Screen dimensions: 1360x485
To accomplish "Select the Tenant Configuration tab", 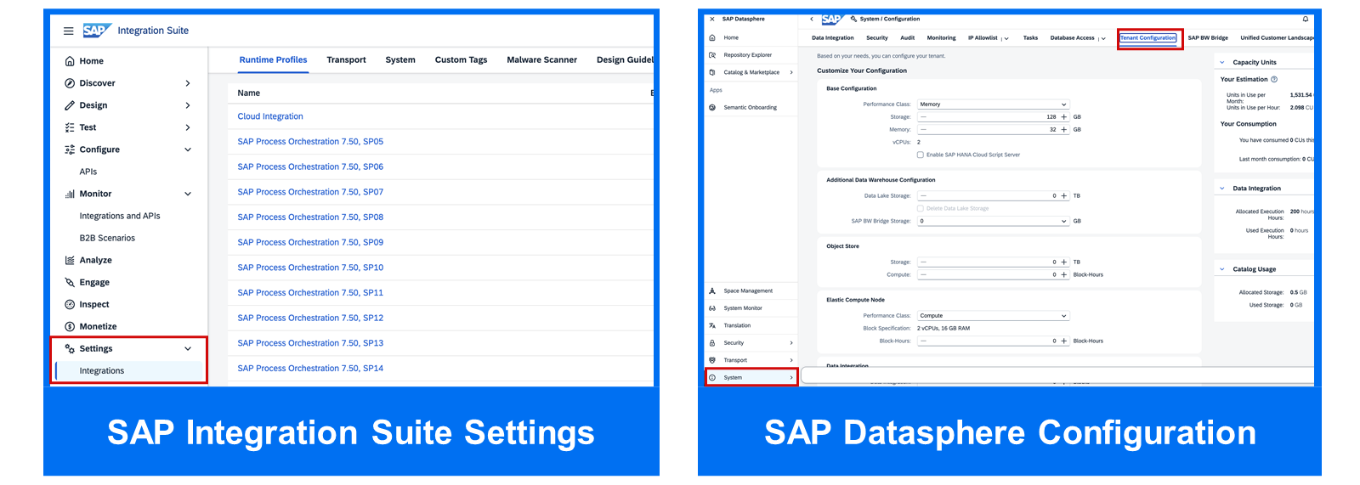I will (x=1148, y=38).
